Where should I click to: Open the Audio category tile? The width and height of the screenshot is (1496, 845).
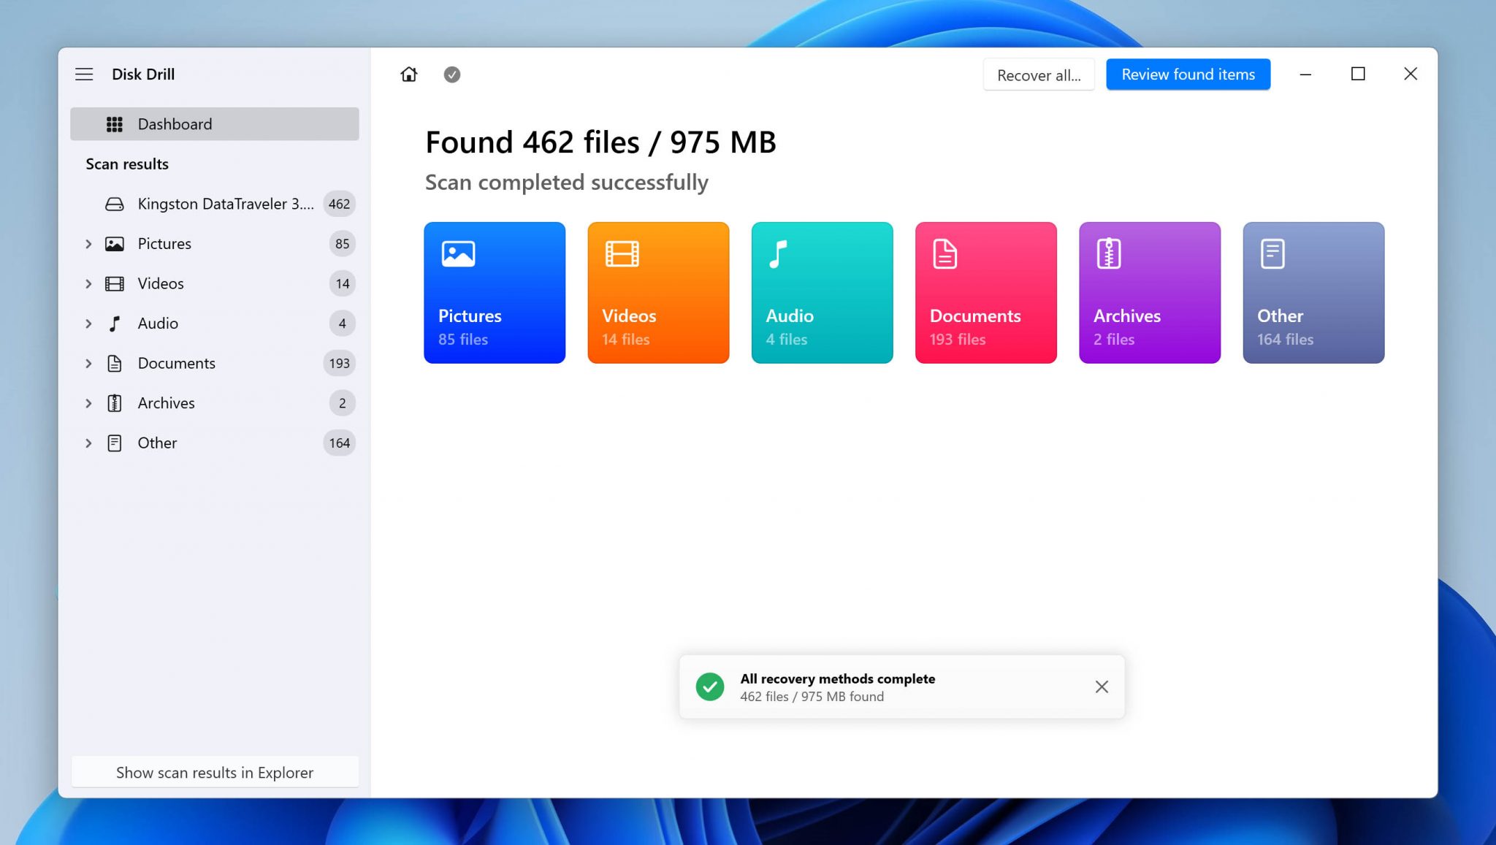pyautogui.click(x=822, y=292)
